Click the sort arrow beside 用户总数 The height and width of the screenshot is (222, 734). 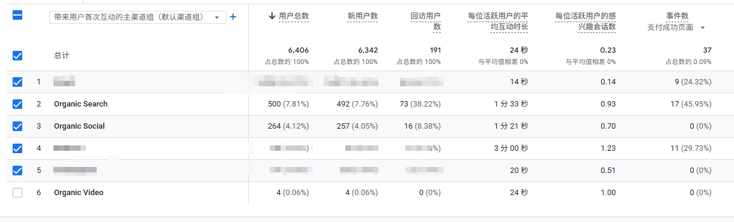[x=272, y=16]
